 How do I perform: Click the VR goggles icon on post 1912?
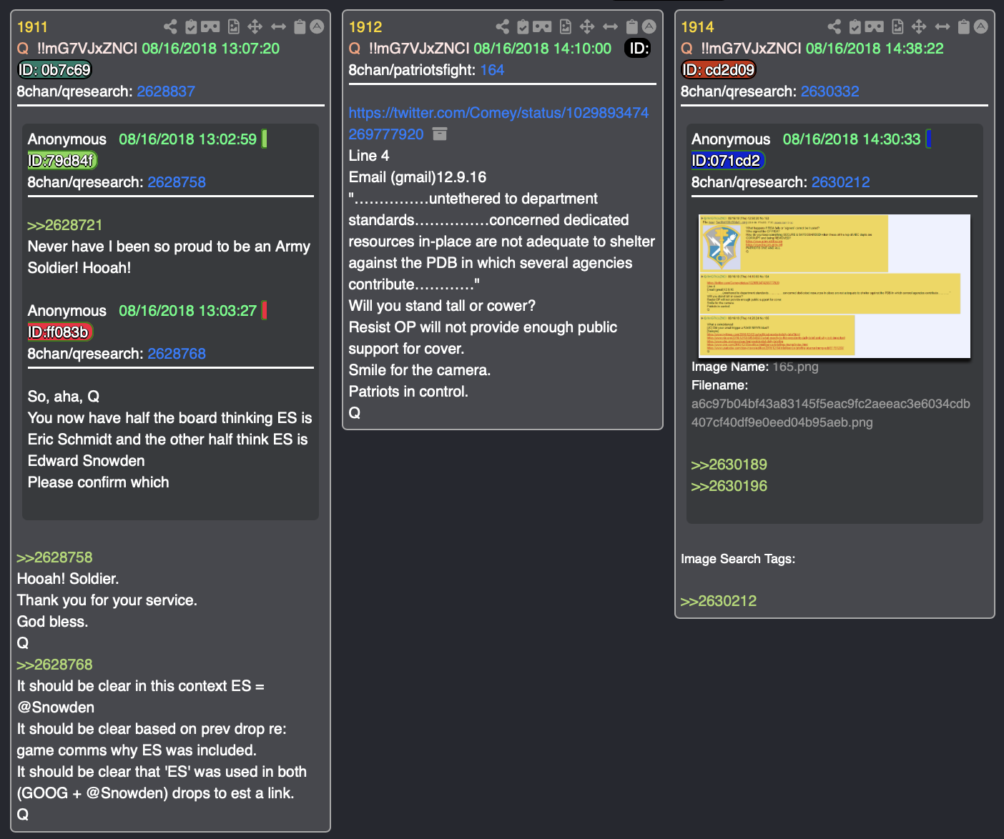click(x=542, y=27)
